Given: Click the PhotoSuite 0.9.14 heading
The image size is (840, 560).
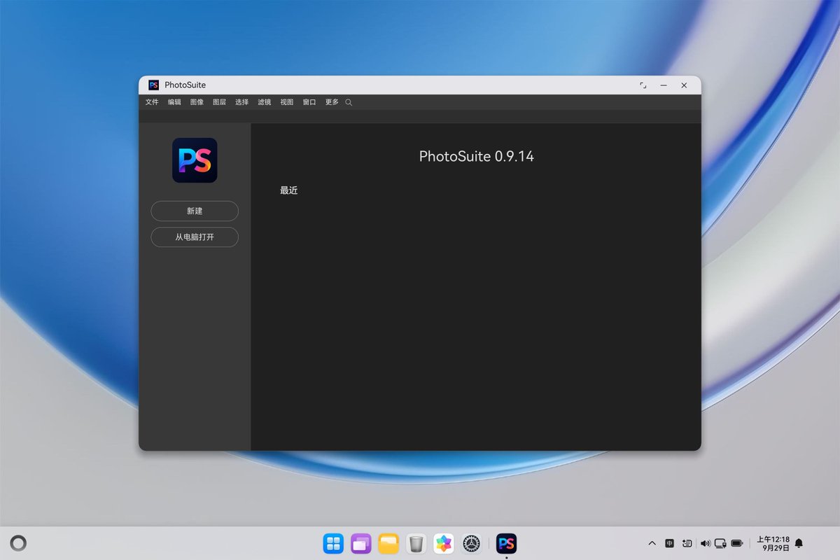Looking at the screenshot, I should coord(476,156).
